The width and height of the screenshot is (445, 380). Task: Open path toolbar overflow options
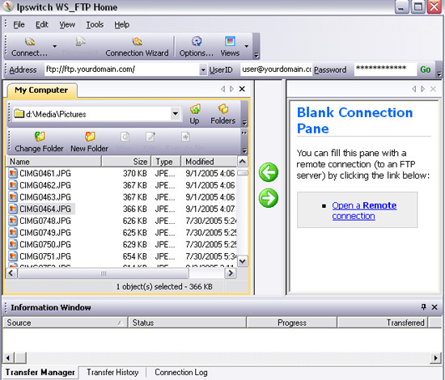tap(244, 123)
